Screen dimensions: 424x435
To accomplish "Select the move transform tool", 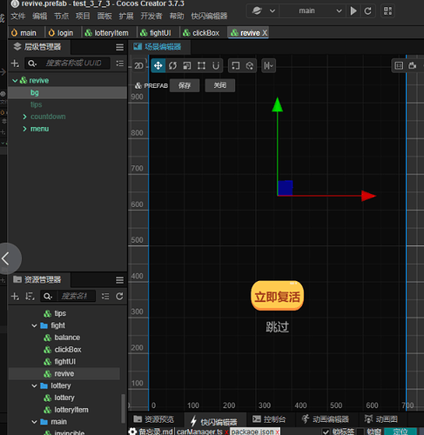I will (x=158, y=66).
